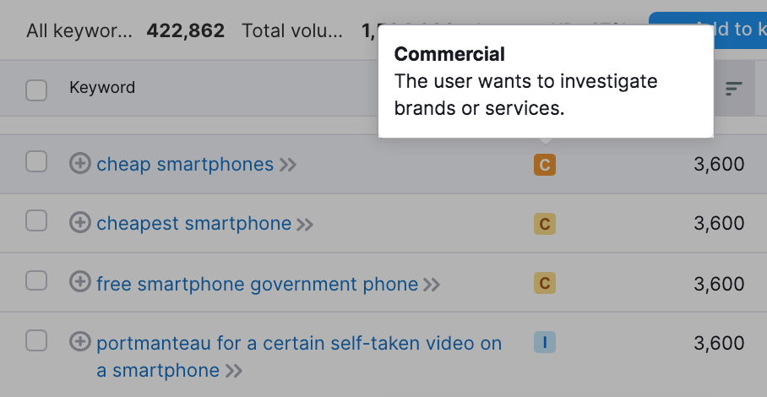The width and height of the screenshot is (767, 397).
Task: Open the cheap smartphones keyword link
Action: [x=185, y=164]
